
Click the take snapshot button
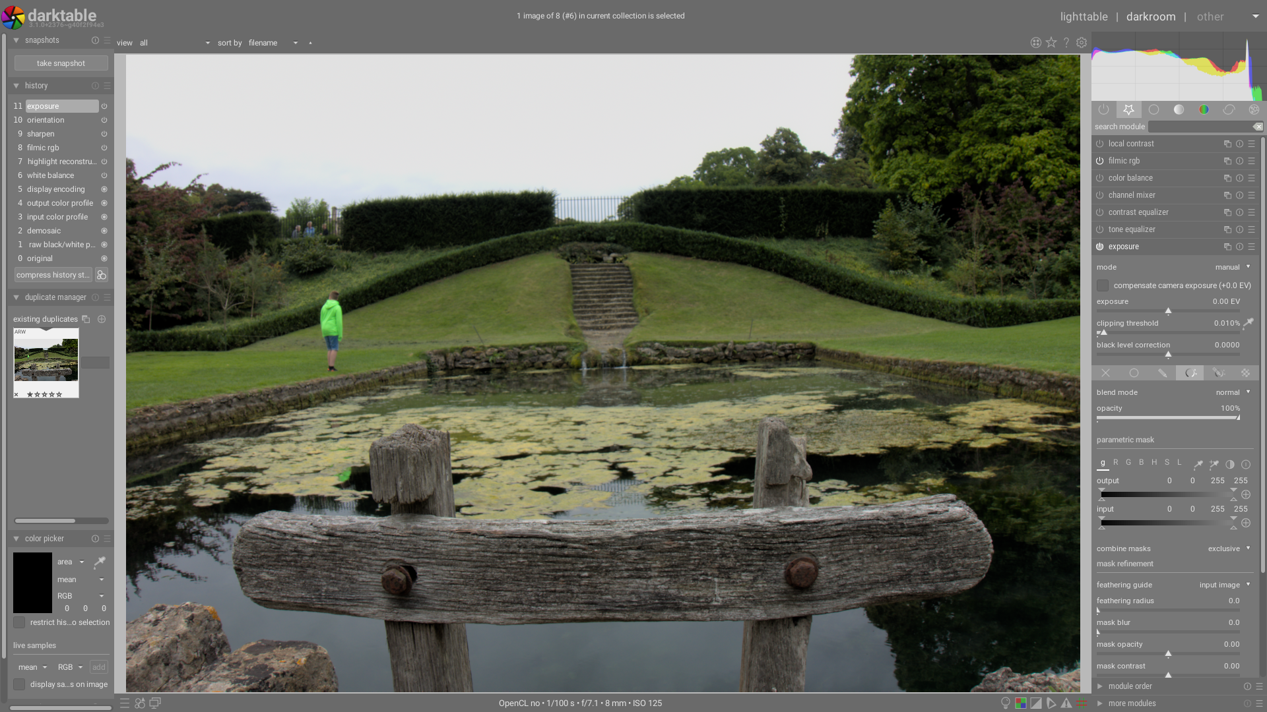pos(61,63)
